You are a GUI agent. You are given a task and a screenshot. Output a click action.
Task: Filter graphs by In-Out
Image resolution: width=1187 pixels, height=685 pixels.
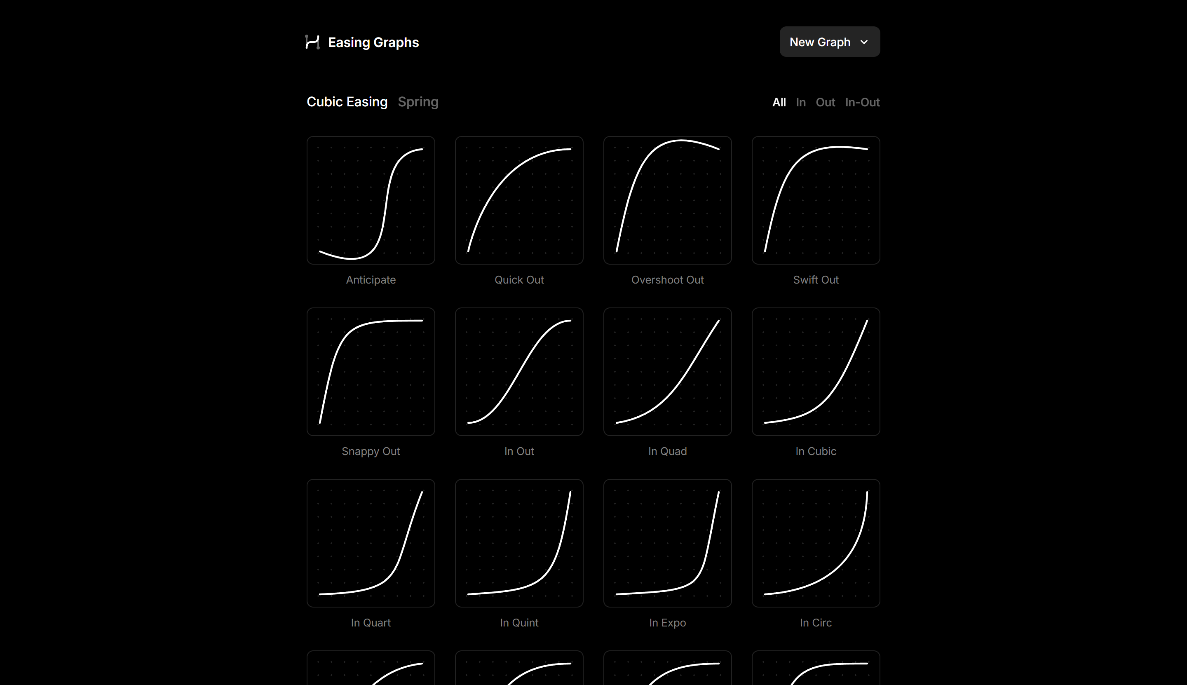point(862,102)
